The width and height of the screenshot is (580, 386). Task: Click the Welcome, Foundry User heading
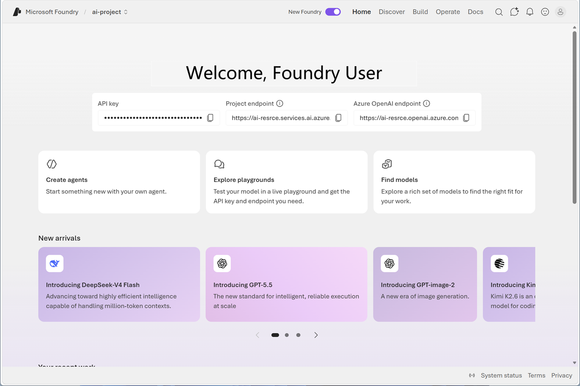(x=284, y=73)
